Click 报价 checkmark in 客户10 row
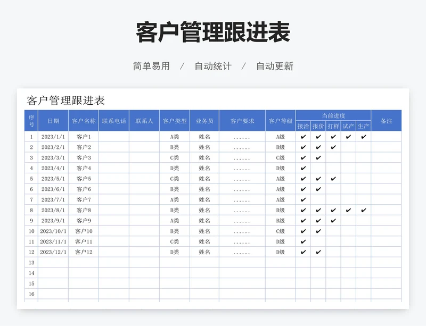The height and width of the screenshot is (326, 426). 318,231
